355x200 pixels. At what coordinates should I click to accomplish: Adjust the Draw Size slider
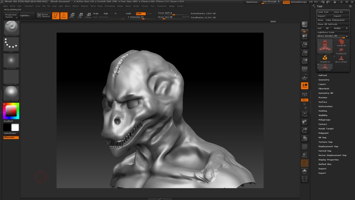[x=173, y=17]
